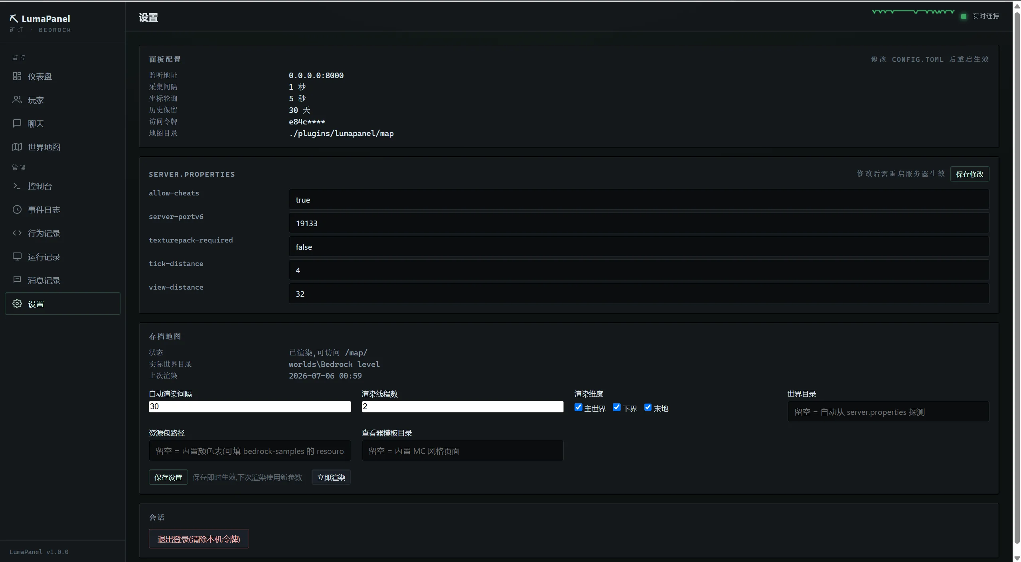
Task: Focus the tick-distance value field
Action: 639,270
